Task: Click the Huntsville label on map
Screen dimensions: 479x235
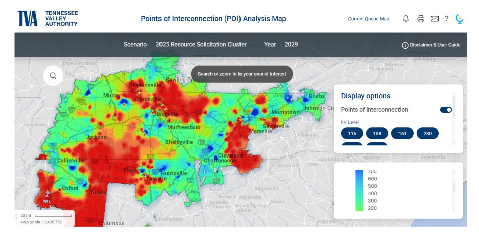Action: click(x=174, y=173)
